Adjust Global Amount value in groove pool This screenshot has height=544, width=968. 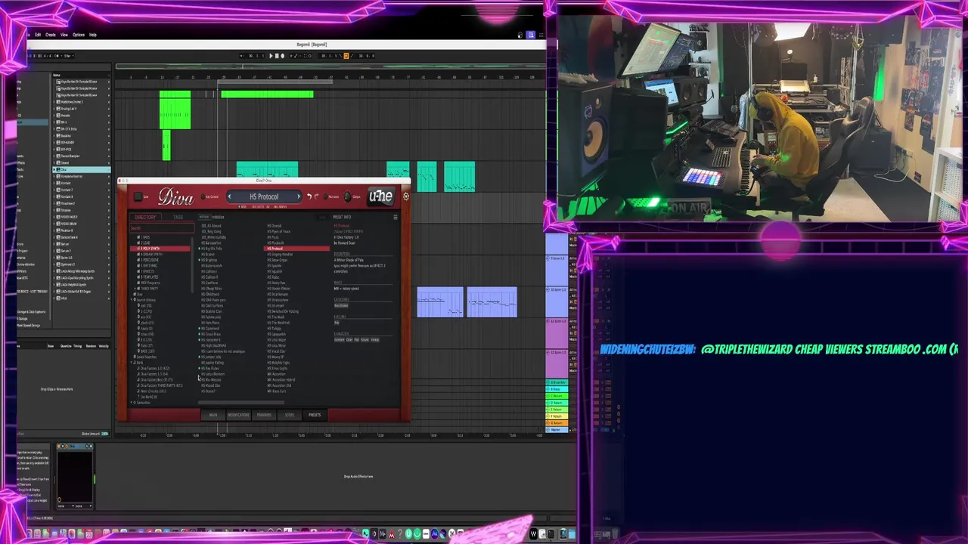coord(104,434)
